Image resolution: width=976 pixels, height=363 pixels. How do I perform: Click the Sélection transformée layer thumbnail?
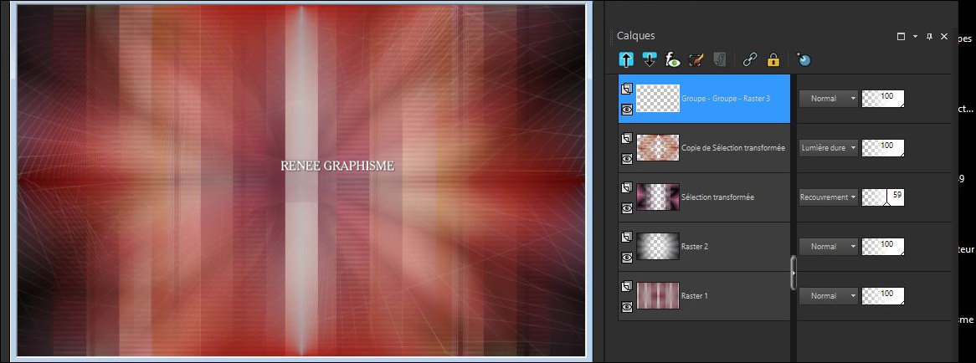click(x=658, y=197)
